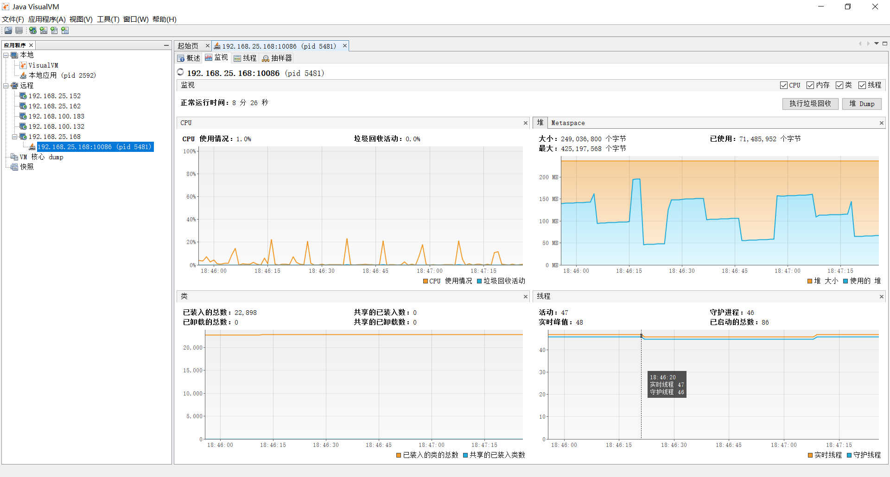Image resolution: width=890 pixels, height=477 pixels.
Task: Uncheck the 类 chart checkbox
Action: point(839,85)
